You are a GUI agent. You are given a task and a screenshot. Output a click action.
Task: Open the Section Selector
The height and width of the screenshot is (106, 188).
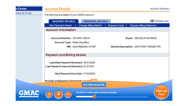point(94,85)
